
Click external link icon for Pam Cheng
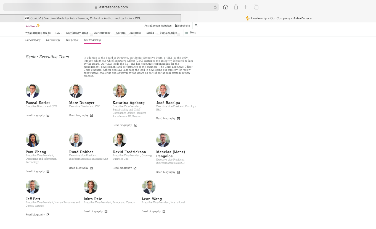[48, 172]
